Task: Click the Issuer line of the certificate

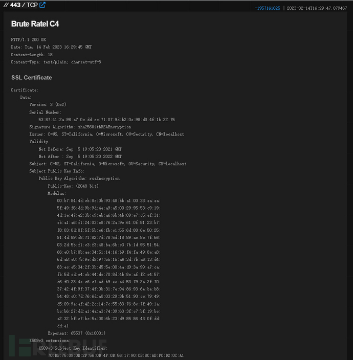Action: pyautogui.click(x=106, y=134)
